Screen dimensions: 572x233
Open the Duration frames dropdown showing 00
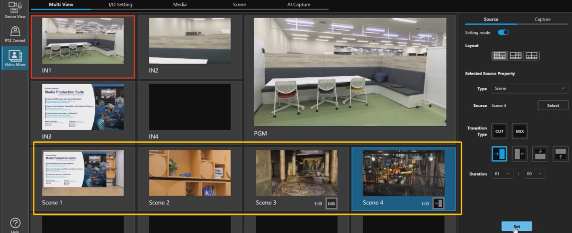(534, 174)
